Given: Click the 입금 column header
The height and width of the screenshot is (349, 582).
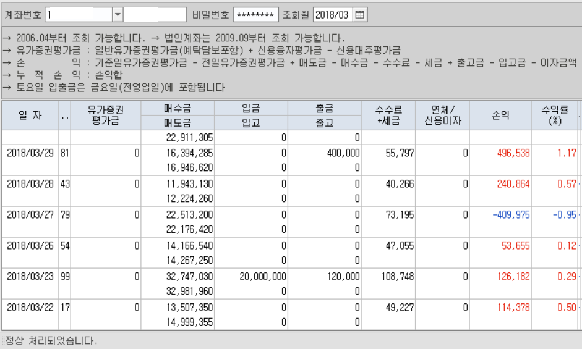Looking at the screenshot, I should click(x=251, y=109).
